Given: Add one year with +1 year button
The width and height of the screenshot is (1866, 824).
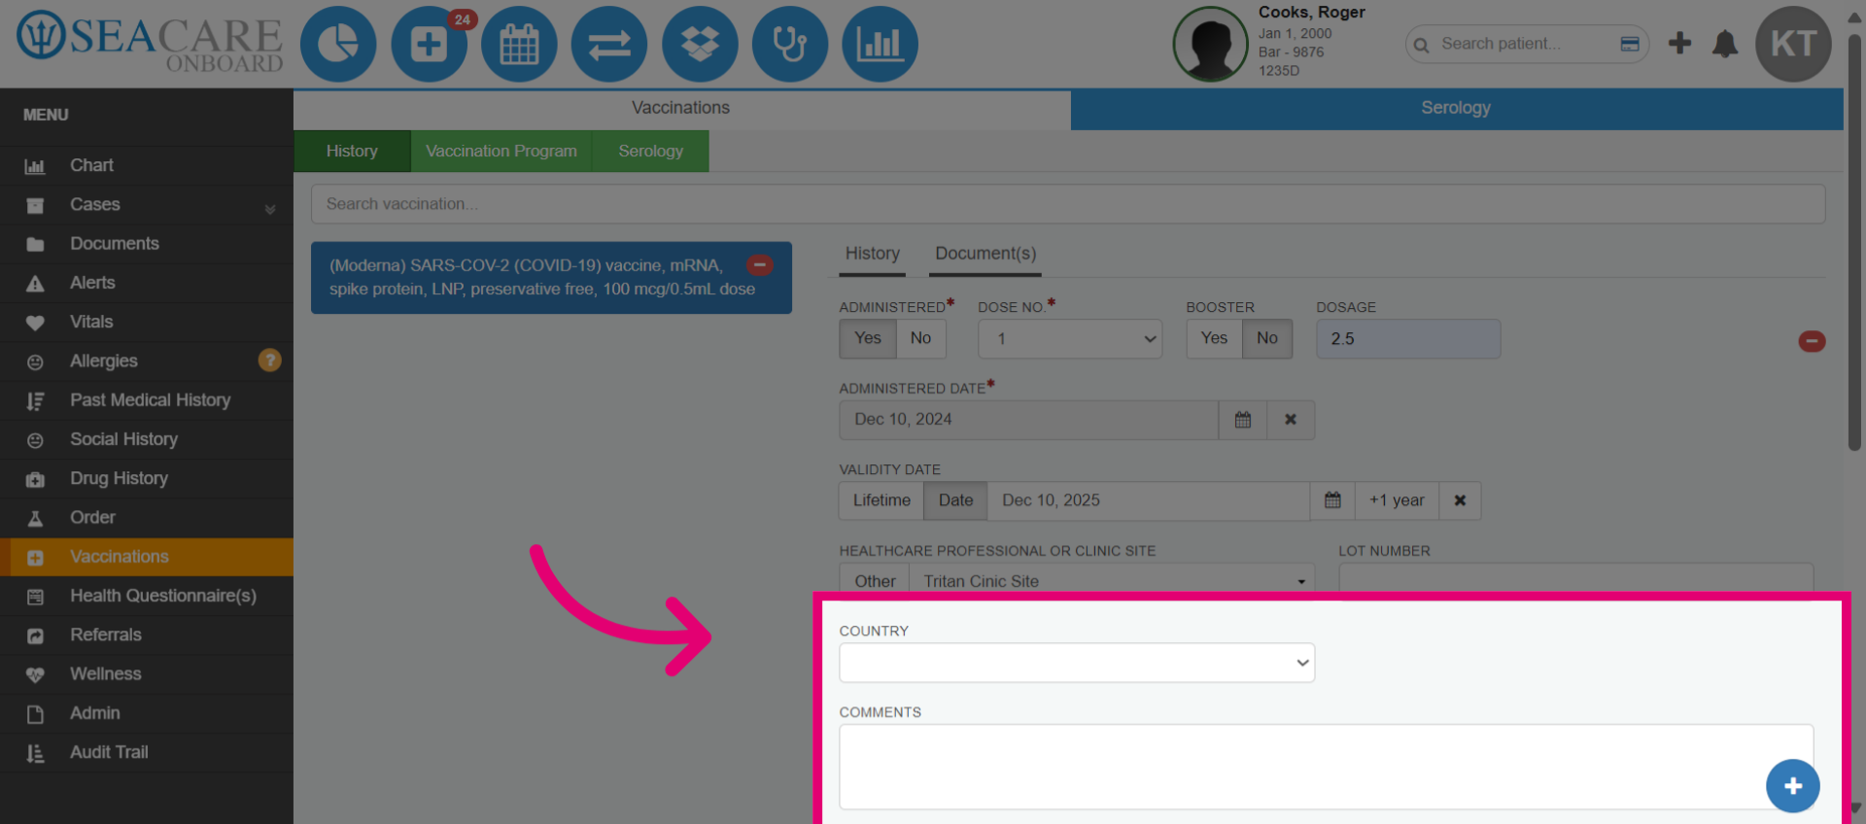Looking at the screenshot, I should (1397, 500).
